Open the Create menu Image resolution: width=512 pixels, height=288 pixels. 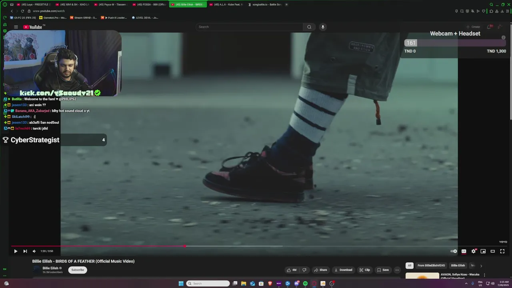[x=473, y=27]
